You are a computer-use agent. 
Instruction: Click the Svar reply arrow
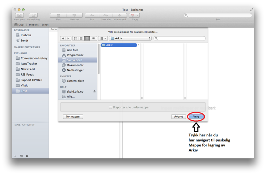(x=92, y=15)
